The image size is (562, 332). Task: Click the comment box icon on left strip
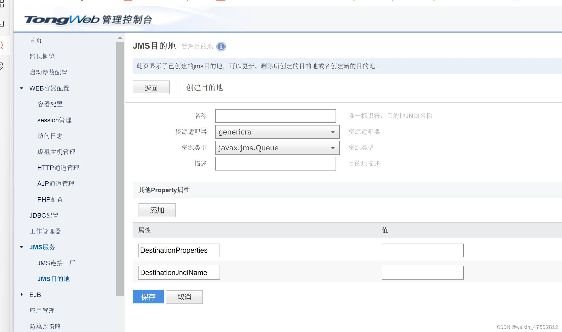pyautogui.click(x=2, y=24)
